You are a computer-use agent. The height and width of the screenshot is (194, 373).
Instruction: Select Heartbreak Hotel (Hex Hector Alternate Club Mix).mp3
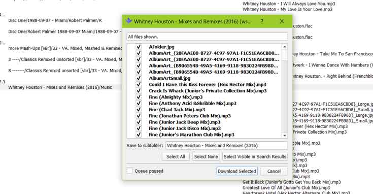pyautogui.click(x=296, y=192)
